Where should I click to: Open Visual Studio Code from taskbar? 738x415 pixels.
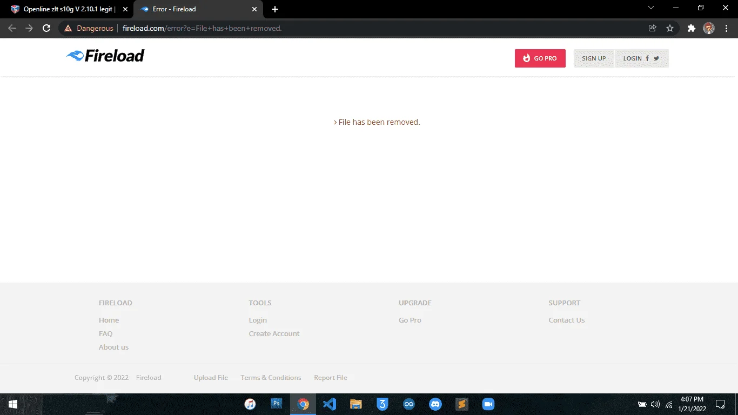coord(330,404)
